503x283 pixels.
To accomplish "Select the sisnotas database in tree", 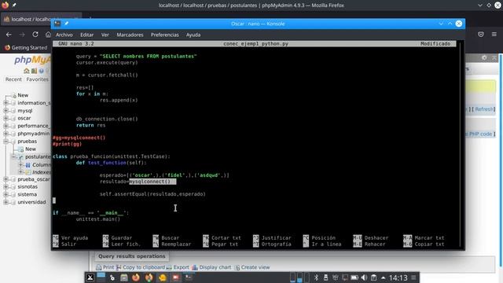I will [28, 187].
